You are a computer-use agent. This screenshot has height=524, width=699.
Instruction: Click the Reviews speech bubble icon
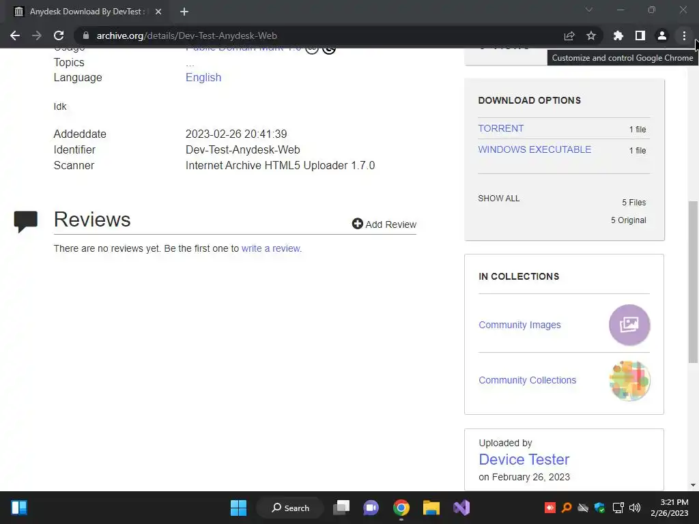point(26,222)
